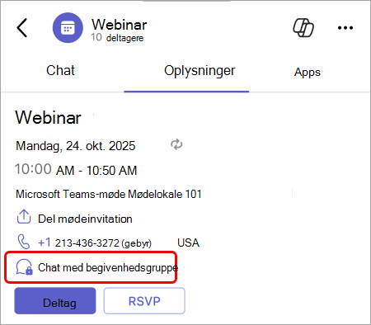Click the large Webinar heading
The image size is (371, 325).
(48, 118)
